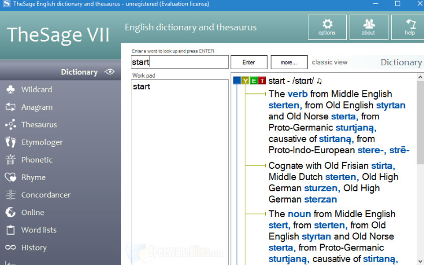Image resolution: width=424 pixels, height=265 pixels.
Task: Open the Online lookup
Action: click(x=25, y=212)
